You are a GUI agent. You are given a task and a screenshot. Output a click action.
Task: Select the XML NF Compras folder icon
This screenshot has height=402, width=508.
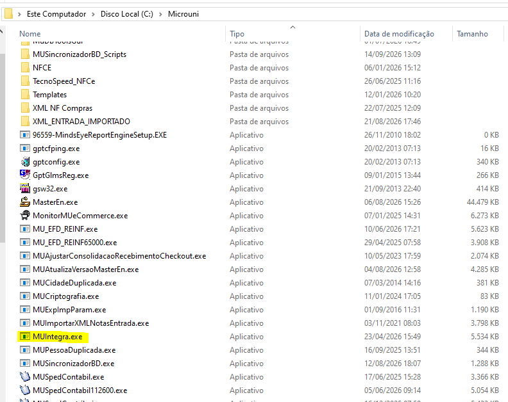tap(25, 108)
